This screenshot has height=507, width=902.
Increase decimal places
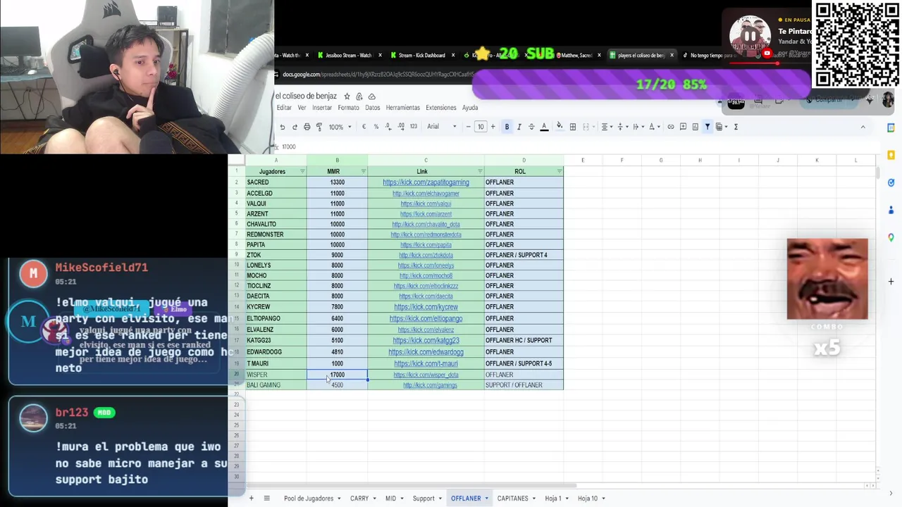(401, 127)
